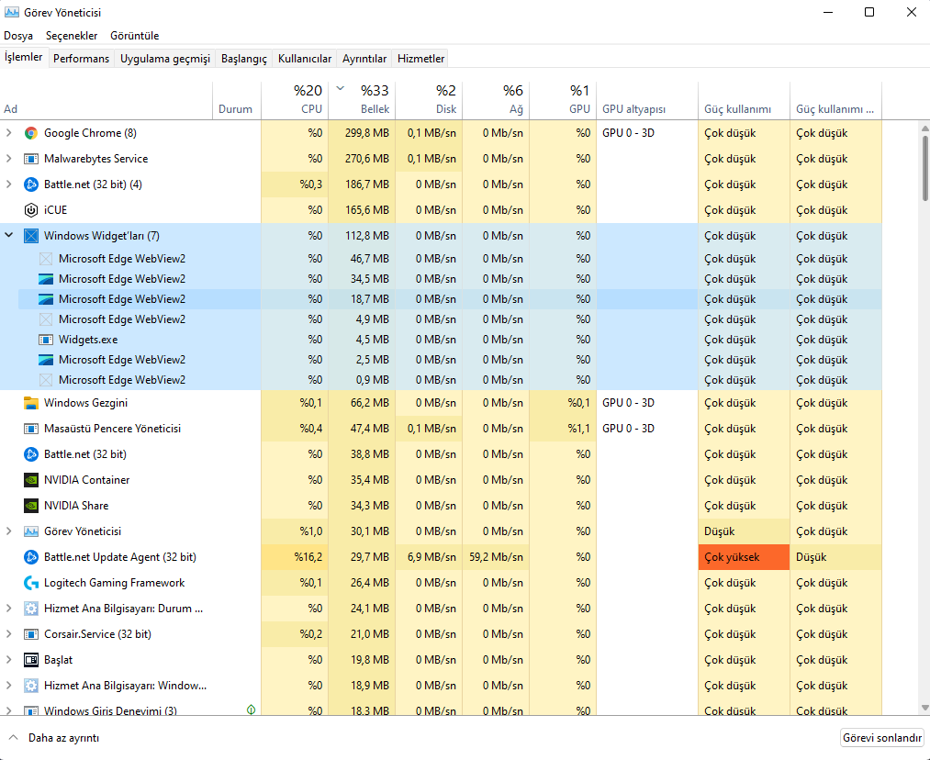
Task: Click the Battle.net (32 bit) 38,8 MB icon
Action: (31, 454)
